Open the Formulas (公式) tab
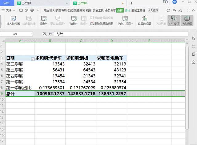This screenshot has height=145, width=197. point(70,10)
